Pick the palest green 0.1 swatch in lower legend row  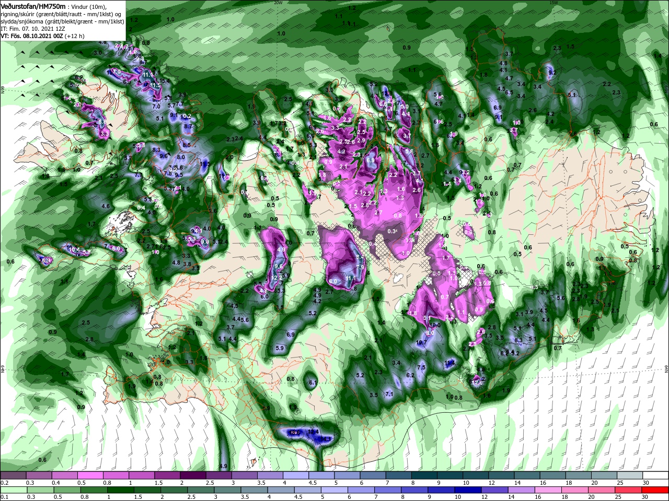(13, 490)
